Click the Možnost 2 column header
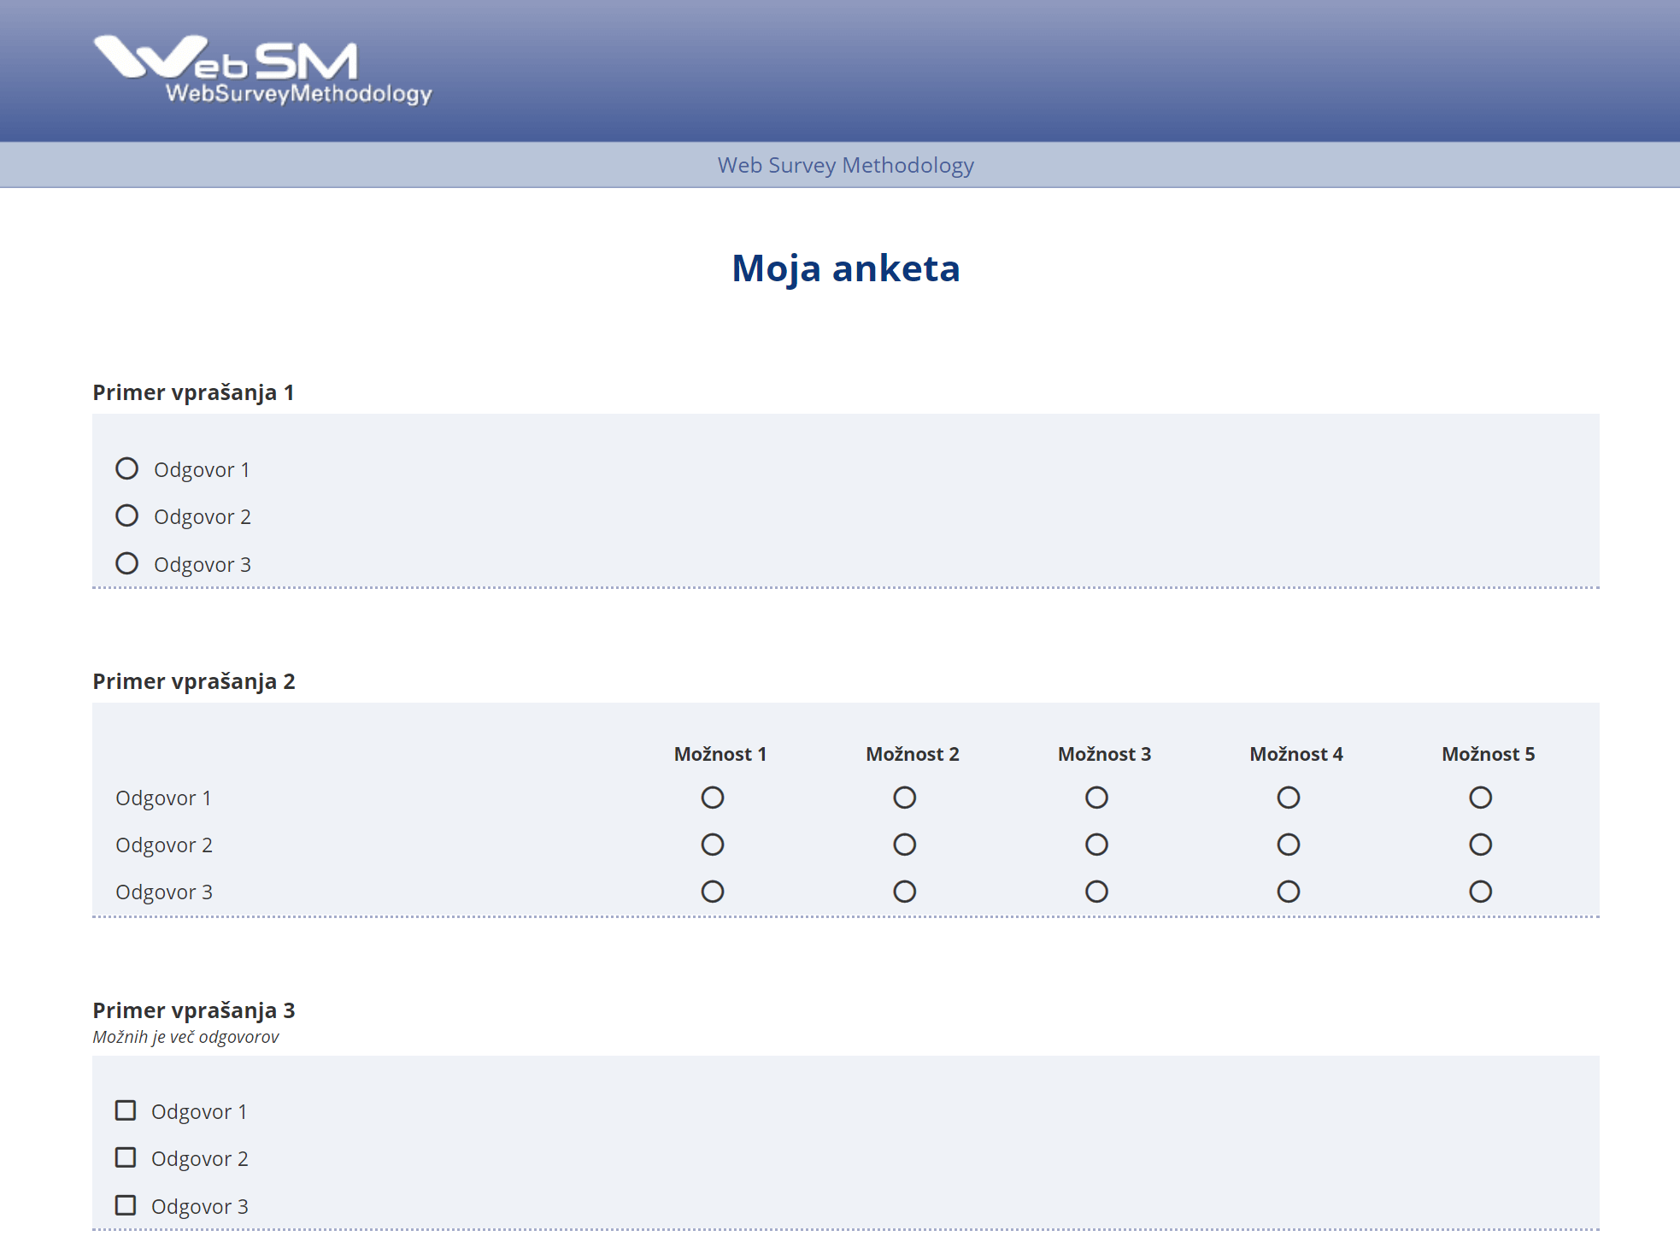1680x1260 pixels. coord(913,754)
